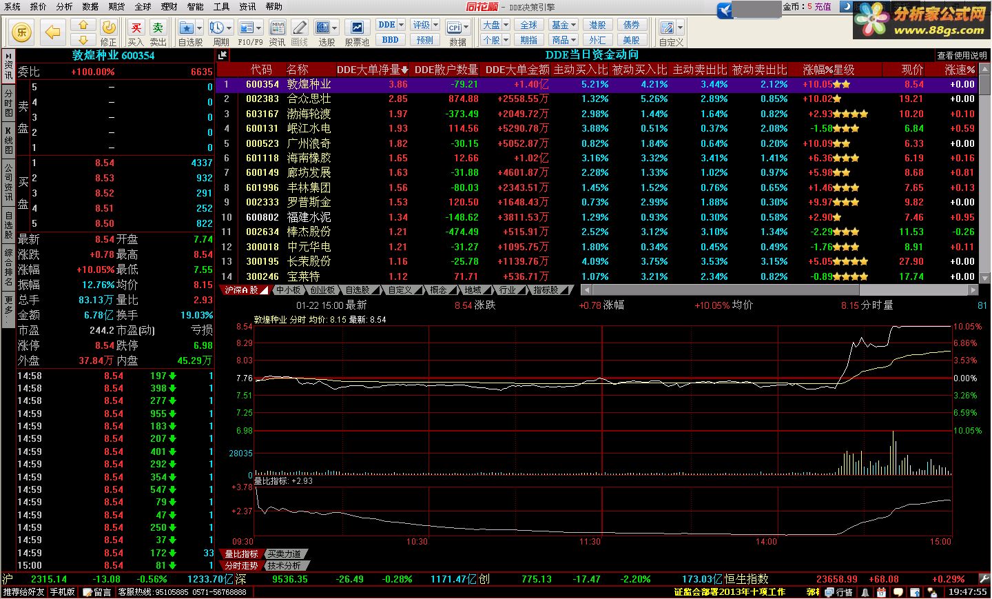
Task: Click the 查看使用说明 link
Action: point(962,55)
